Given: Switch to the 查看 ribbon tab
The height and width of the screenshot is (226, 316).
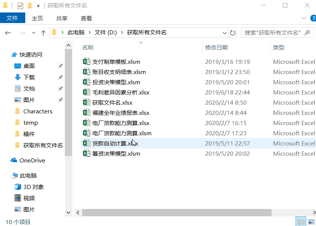Looking at the screenshot, I should click(86, 19).
